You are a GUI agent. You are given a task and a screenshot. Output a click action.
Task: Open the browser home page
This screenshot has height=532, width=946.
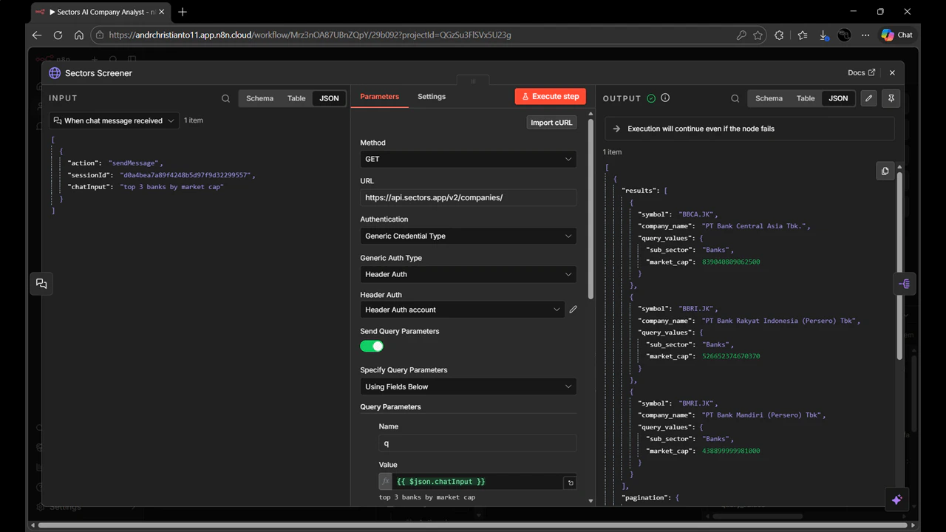tap(79, 35)
